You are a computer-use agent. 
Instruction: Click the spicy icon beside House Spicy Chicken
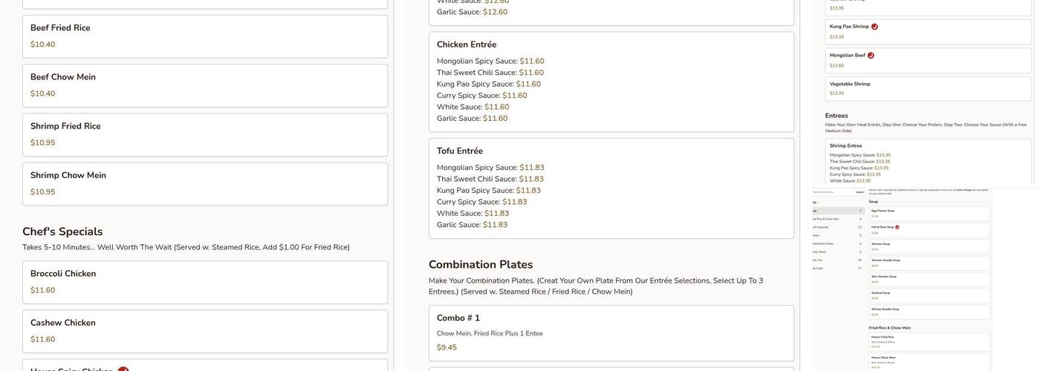123,369
